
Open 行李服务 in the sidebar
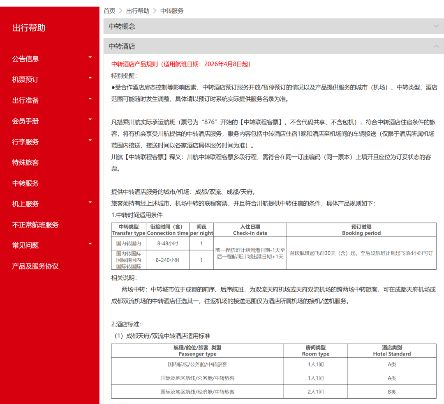[25, 142]
